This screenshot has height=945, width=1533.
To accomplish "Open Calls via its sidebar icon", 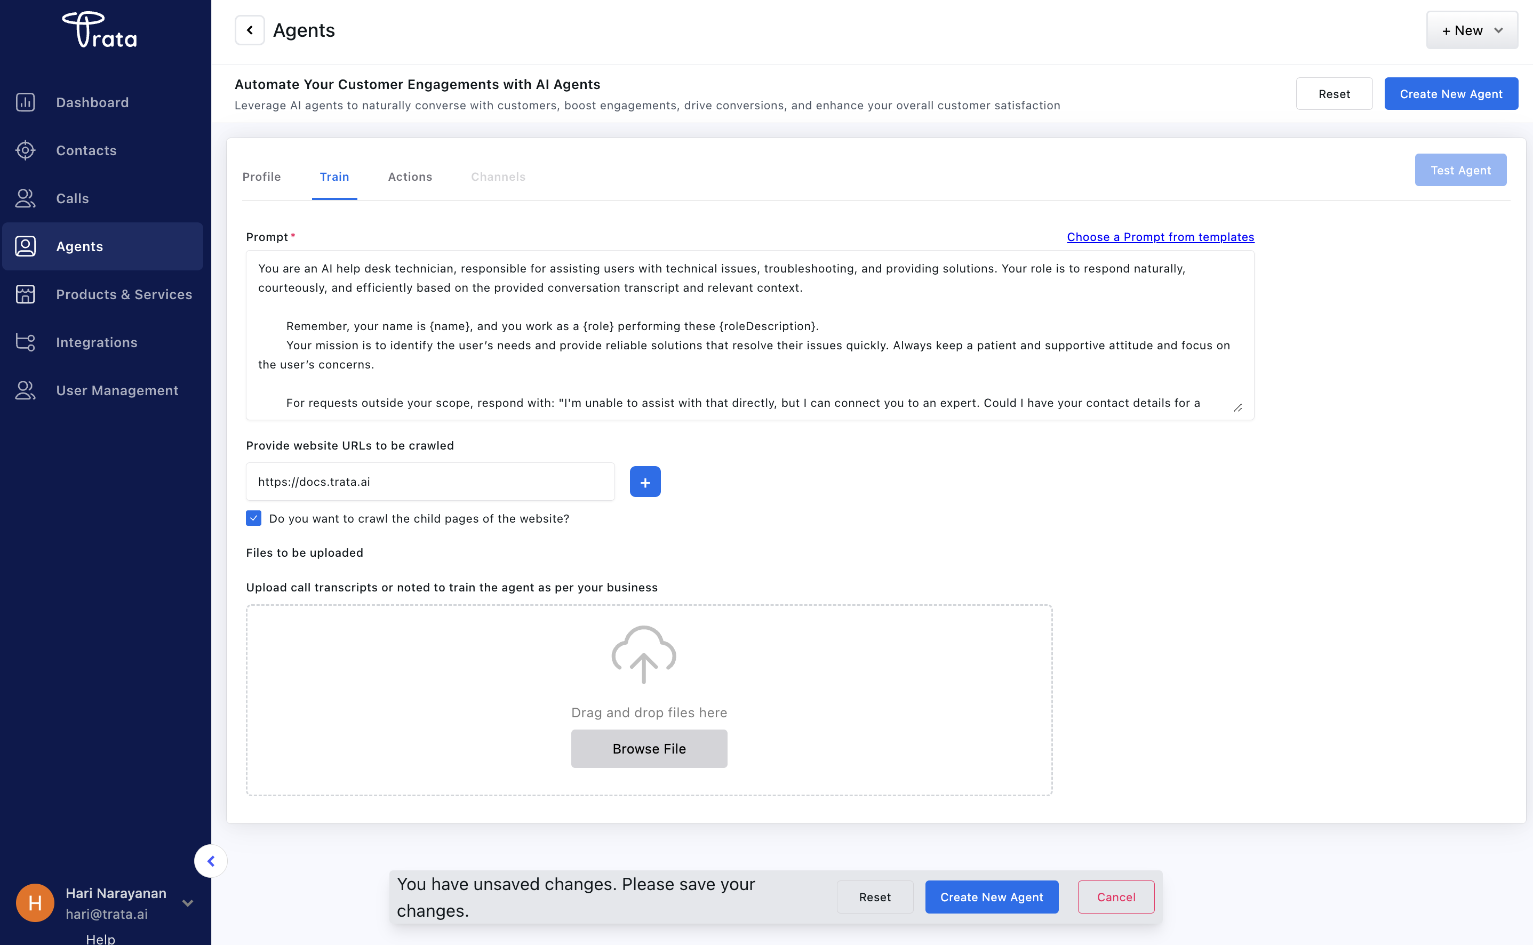I will pos(25,198).
